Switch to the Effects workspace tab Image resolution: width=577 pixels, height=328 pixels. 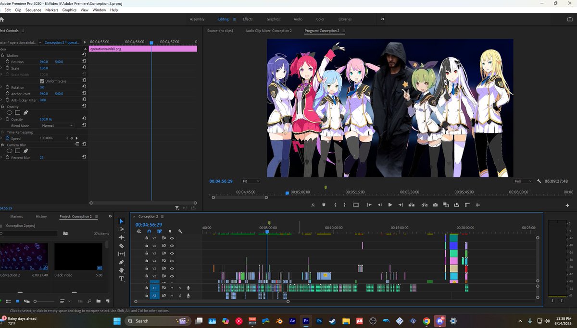click(x=248, y=19)
